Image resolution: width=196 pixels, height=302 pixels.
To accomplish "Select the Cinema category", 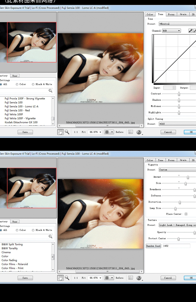I will coord(6,252).
